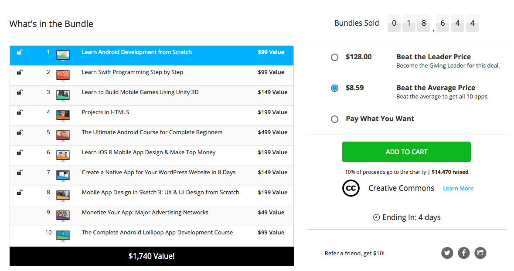The height and width of the screenshot is (271, 514).
Task: Click unlock icon for Learn Swift Programming
Action: pyautogui.click(x=20, y=72)
